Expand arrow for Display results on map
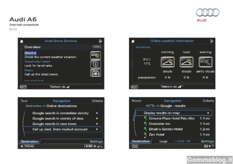The height and width of the screenshot is (164, 233). 208,113
